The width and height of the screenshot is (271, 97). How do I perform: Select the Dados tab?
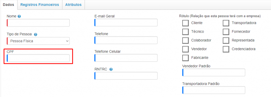[9, 5]
